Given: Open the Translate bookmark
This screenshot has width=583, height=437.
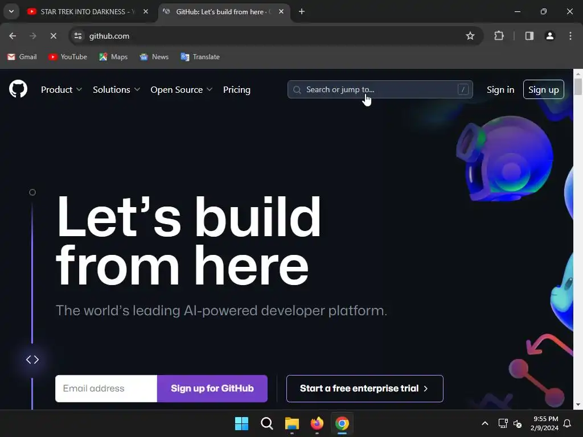Looking at the screenshot, I should 200,57.
